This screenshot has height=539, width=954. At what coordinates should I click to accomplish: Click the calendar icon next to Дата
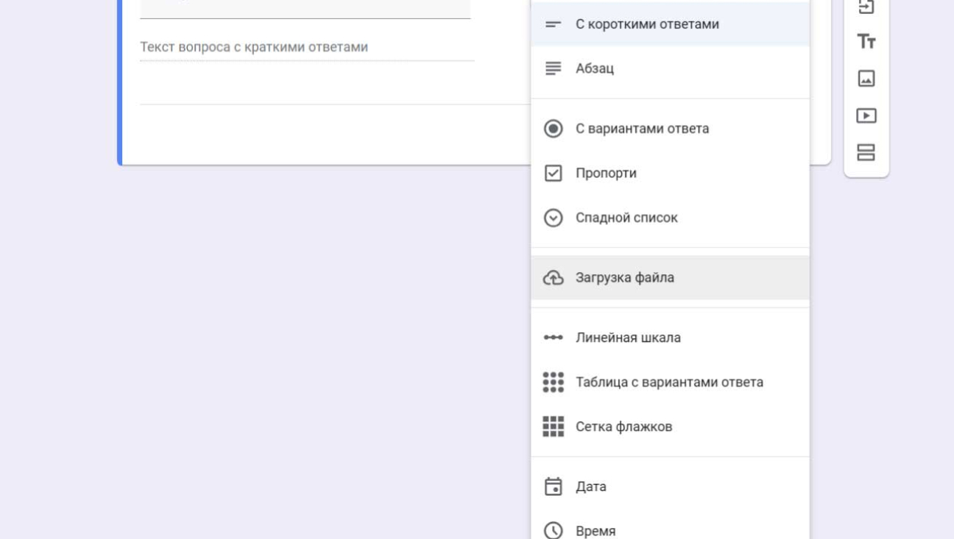coord(553,487)
